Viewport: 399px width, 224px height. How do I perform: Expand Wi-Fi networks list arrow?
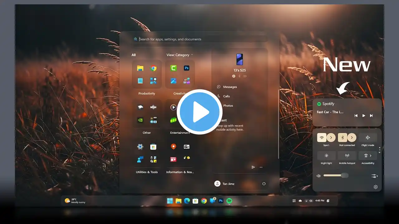[x=331, y=138]
